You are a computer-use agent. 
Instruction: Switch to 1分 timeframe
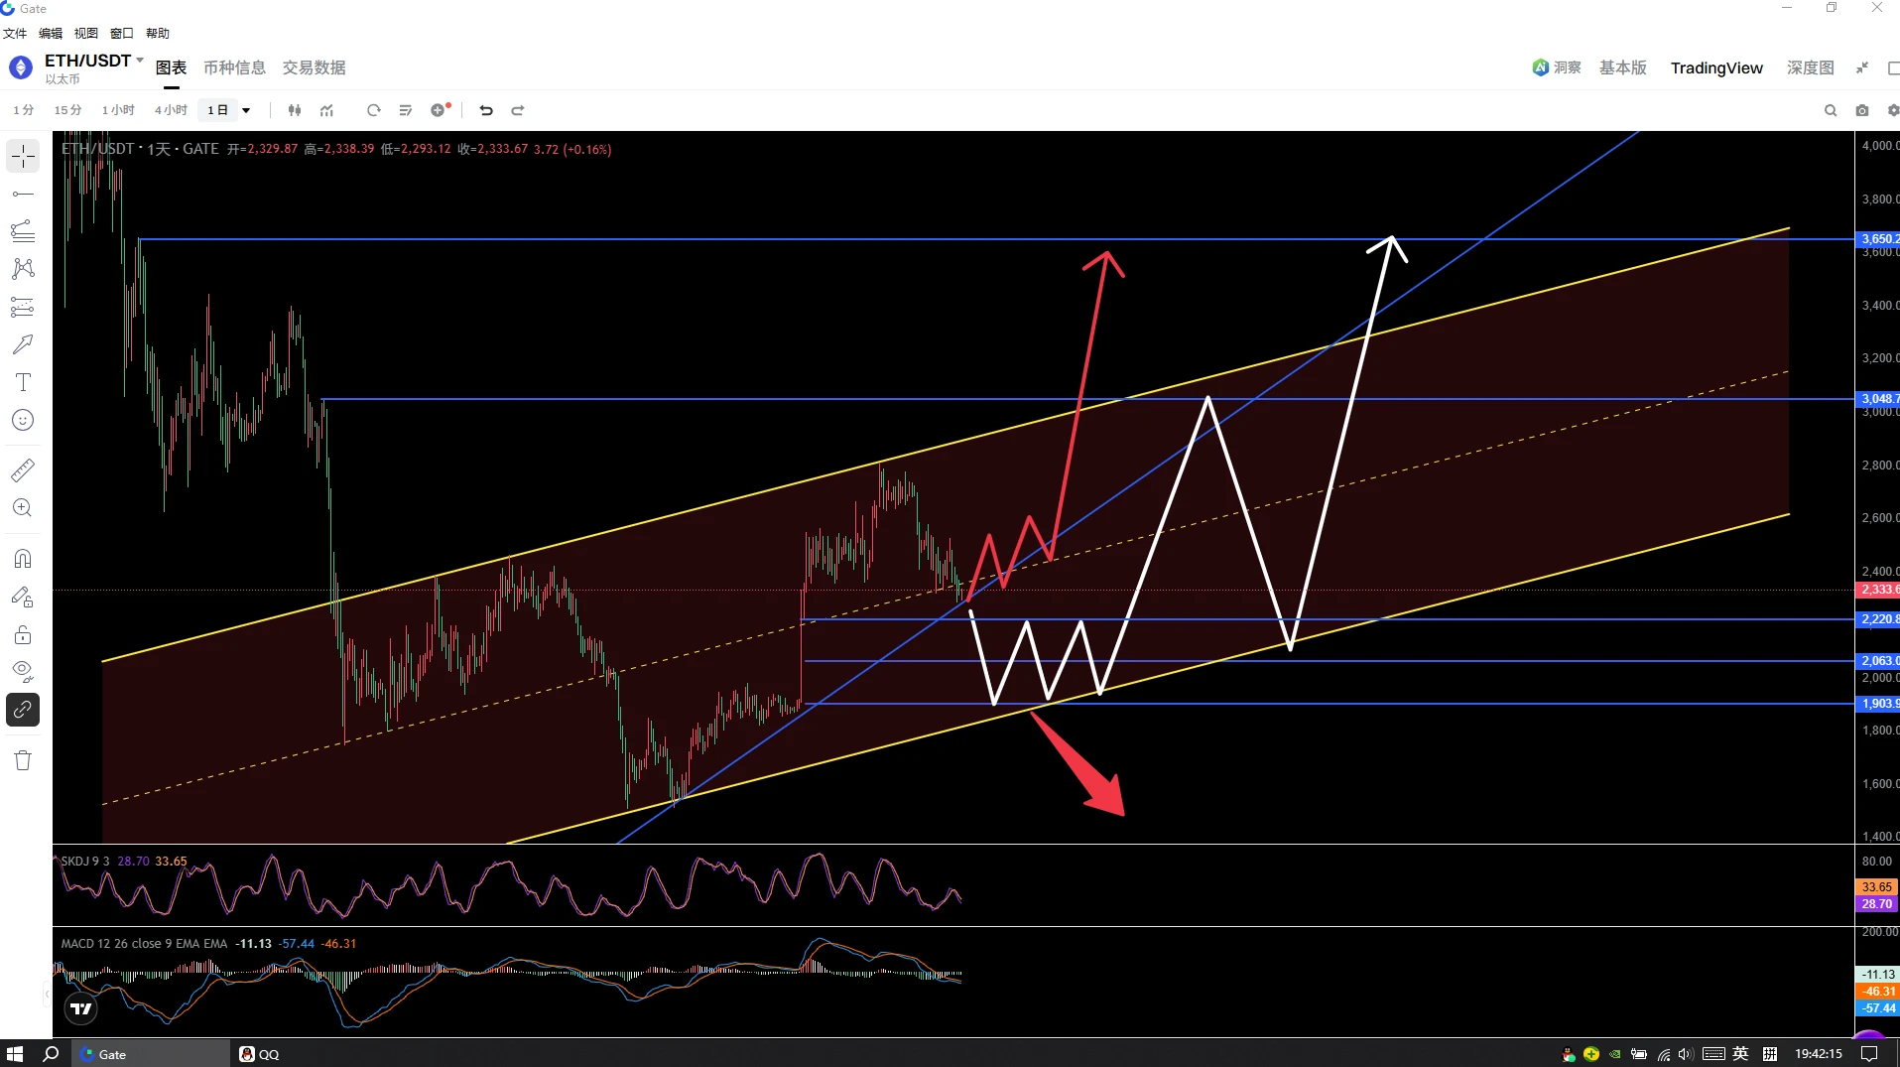tap(23, 110)
